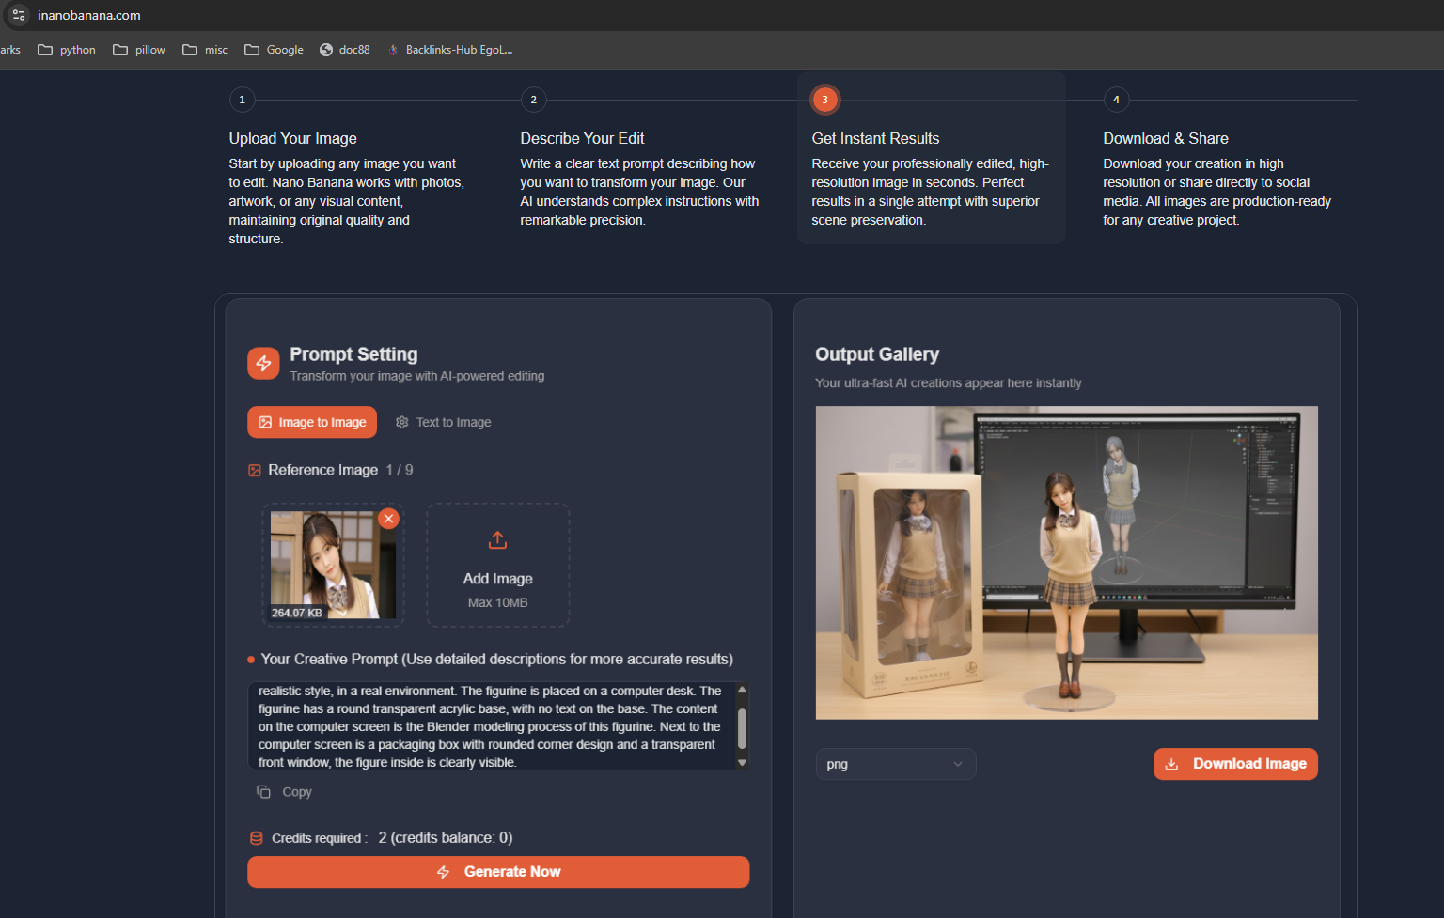1444x918 pixels.
Task: Click the generated figurine image in Output Gallery
Action: 1066,562
